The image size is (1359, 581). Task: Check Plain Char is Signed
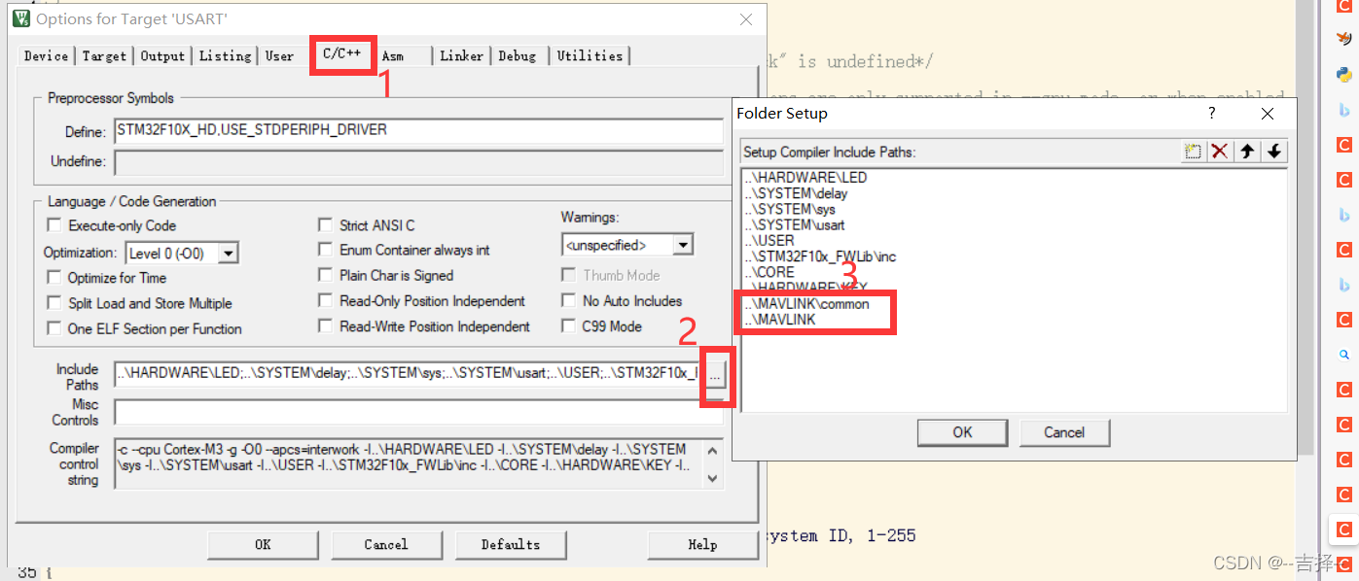click(325, 275)
